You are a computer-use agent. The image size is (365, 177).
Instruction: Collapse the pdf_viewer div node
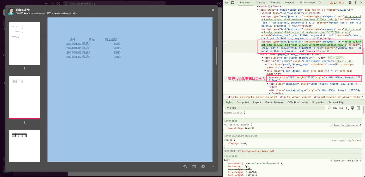pos(263,61)
